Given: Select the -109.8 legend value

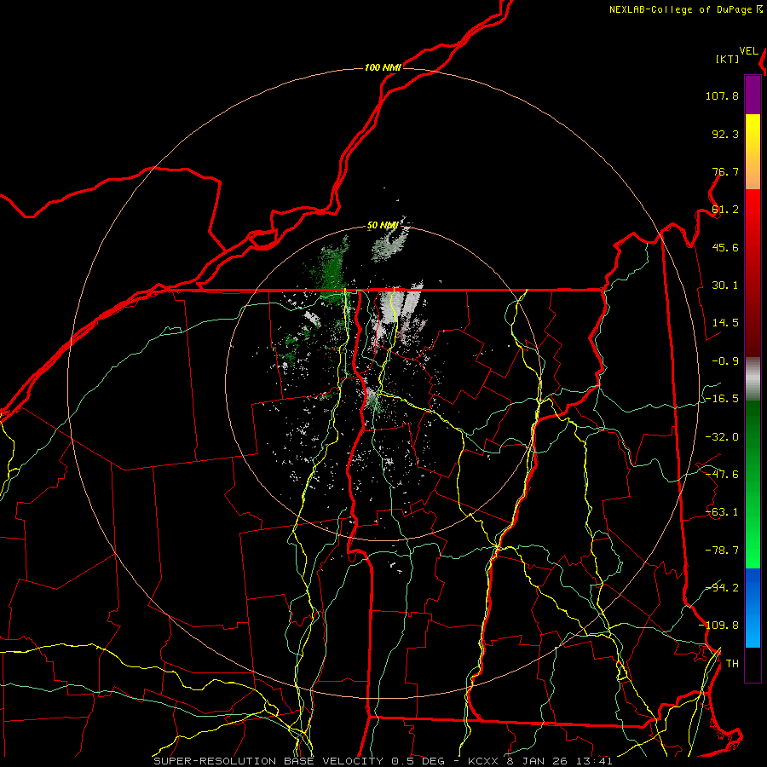Looking at the screenshot, I should click(x=719, y=626).
